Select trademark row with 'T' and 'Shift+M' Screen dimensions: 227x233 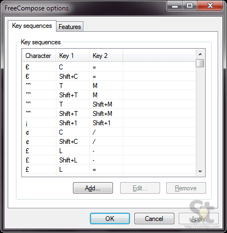pyautogui.click(x=109, y=104)
